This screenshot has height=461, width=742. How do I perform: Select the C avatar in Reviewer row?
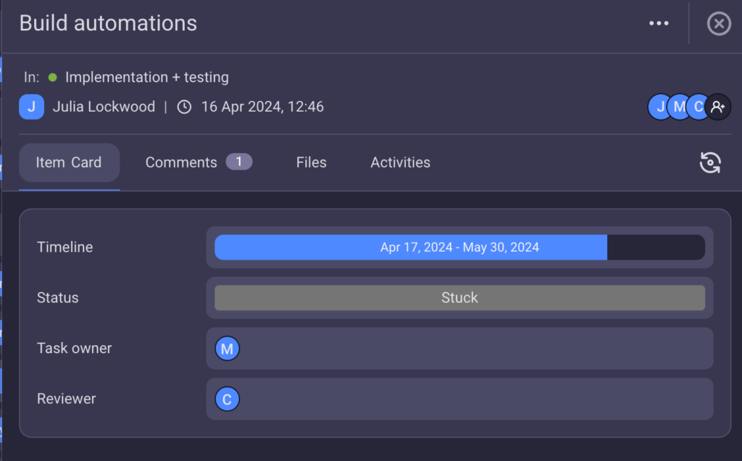click(227, 399)
